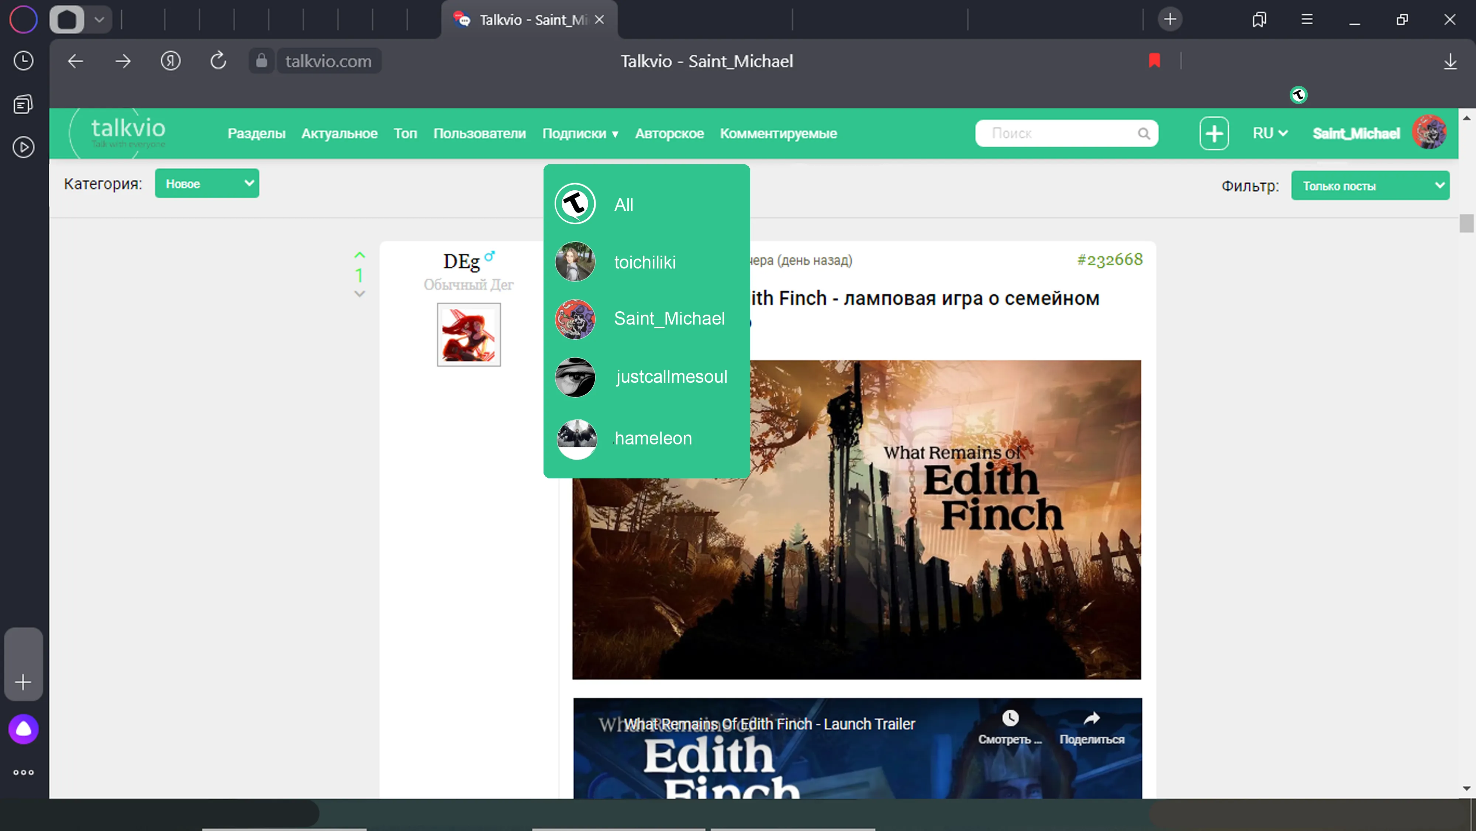This screenshot has width=1476, height=831.
Task: Click the Talkvio extension icon
Action: tap(1299, 94)
